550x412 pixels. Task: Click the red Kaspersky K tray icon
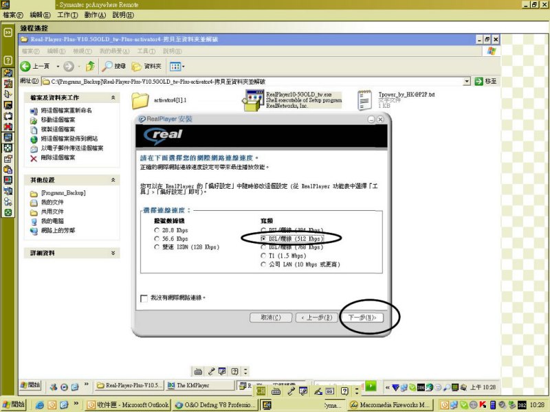point(483,404)
